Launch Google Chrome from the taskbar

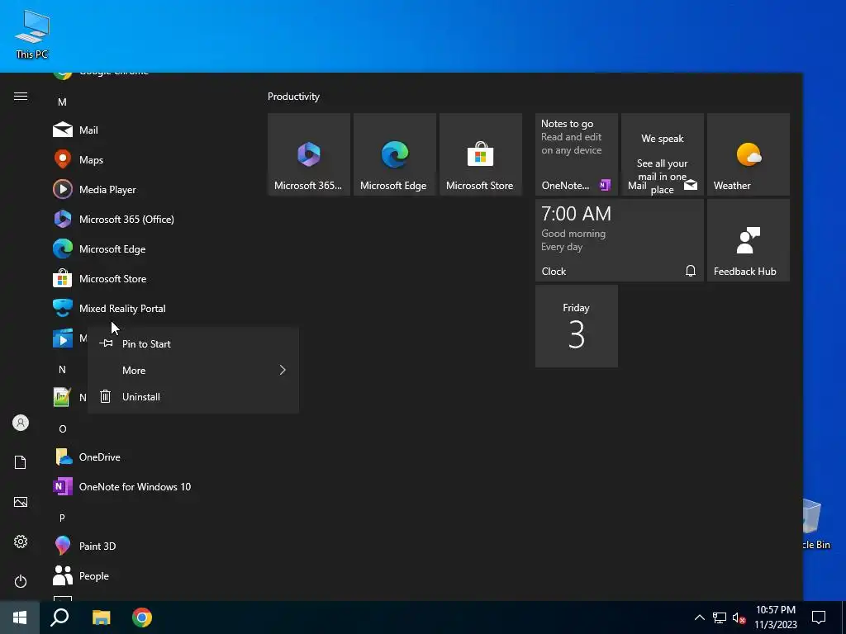click(x=142, y=617)
